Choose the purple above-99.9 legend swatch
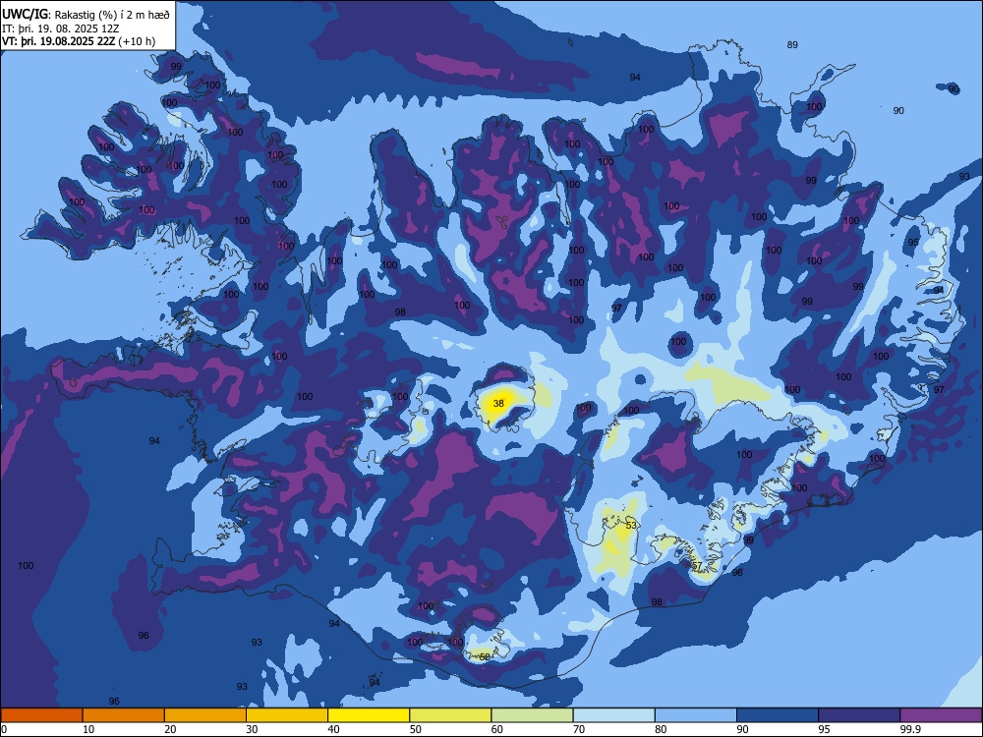The height and width of the screenshot is (737, 983). [x=941, y=715]
